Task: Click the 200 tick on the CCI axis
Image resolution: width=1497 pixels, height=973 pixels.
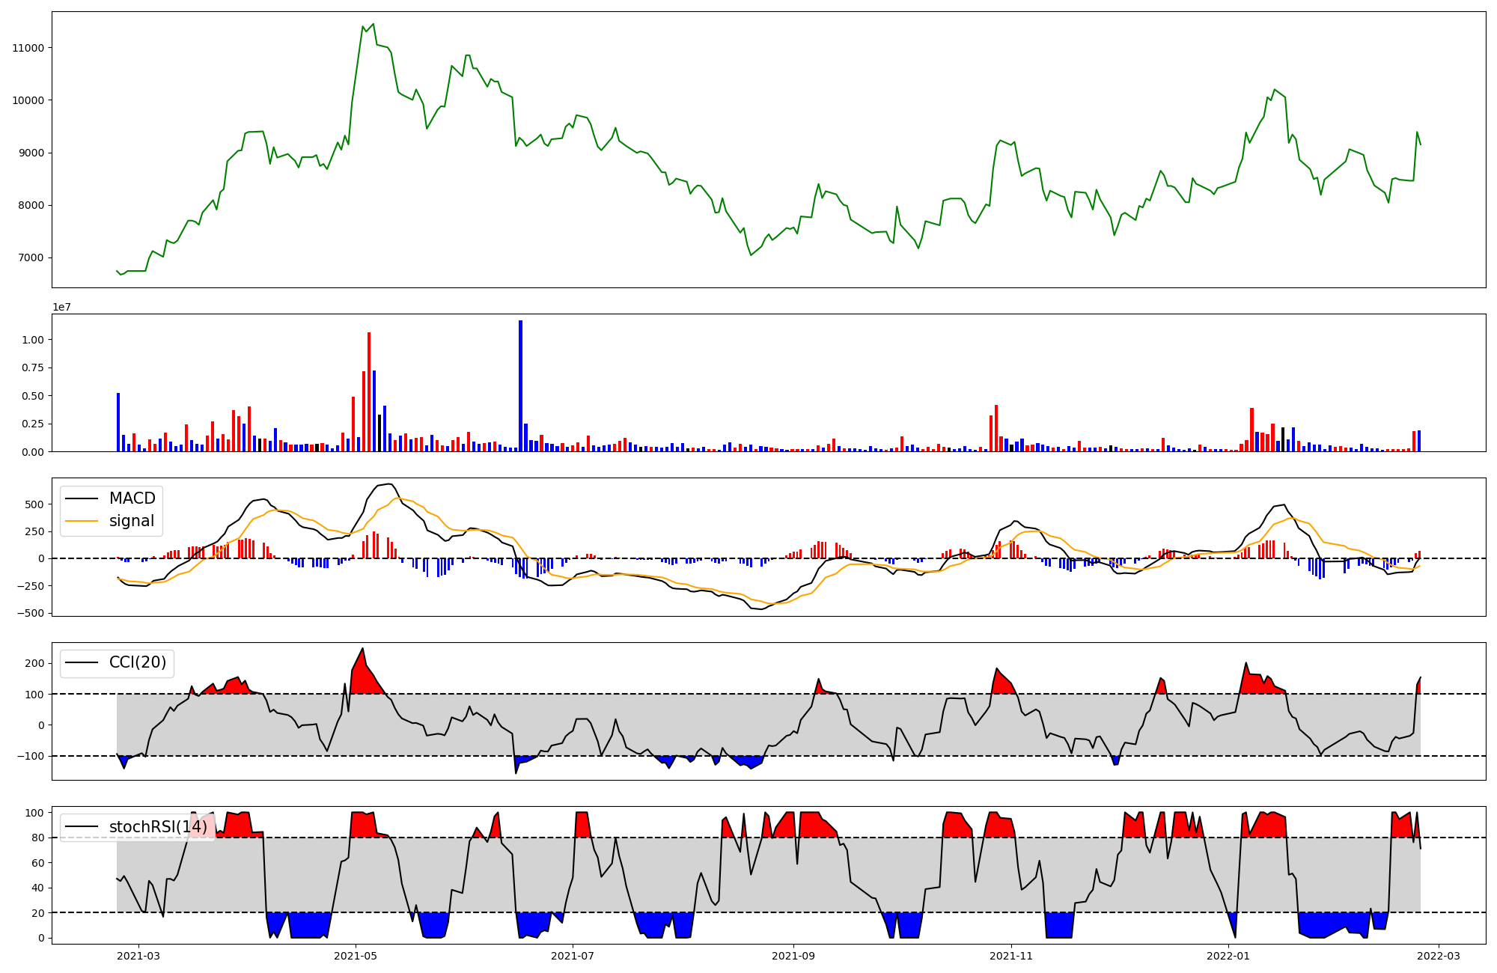Action: 34,663
